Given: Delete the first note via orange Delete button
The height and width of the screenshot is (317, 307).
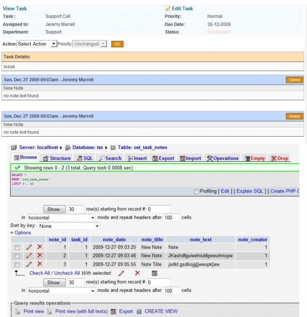Looking at the screenshot, I should coord(294,80).
